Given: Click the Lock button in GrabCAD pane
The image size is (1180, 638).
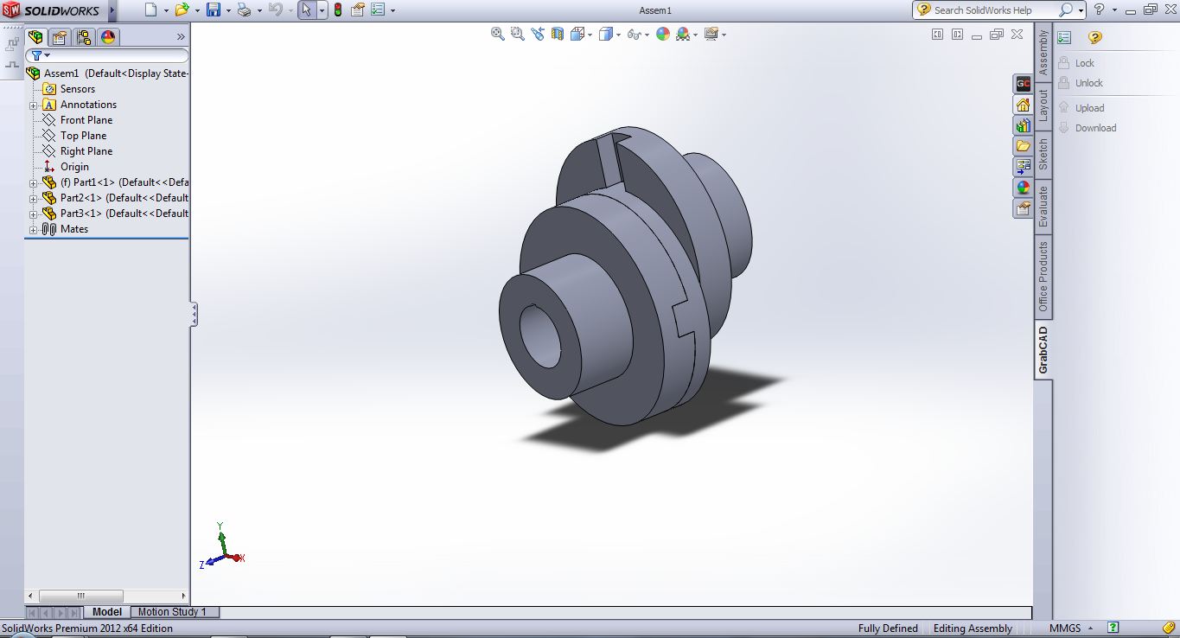Looking at the screenshot, I should pyautogui.click(x=1076, y=63).
